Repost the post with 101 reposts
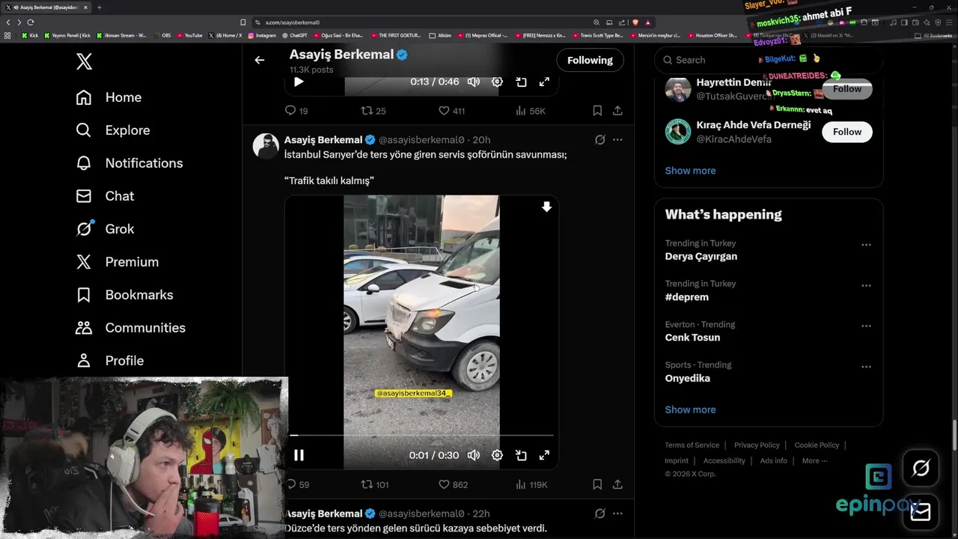The image size is (958, 539). pos(375,484)
